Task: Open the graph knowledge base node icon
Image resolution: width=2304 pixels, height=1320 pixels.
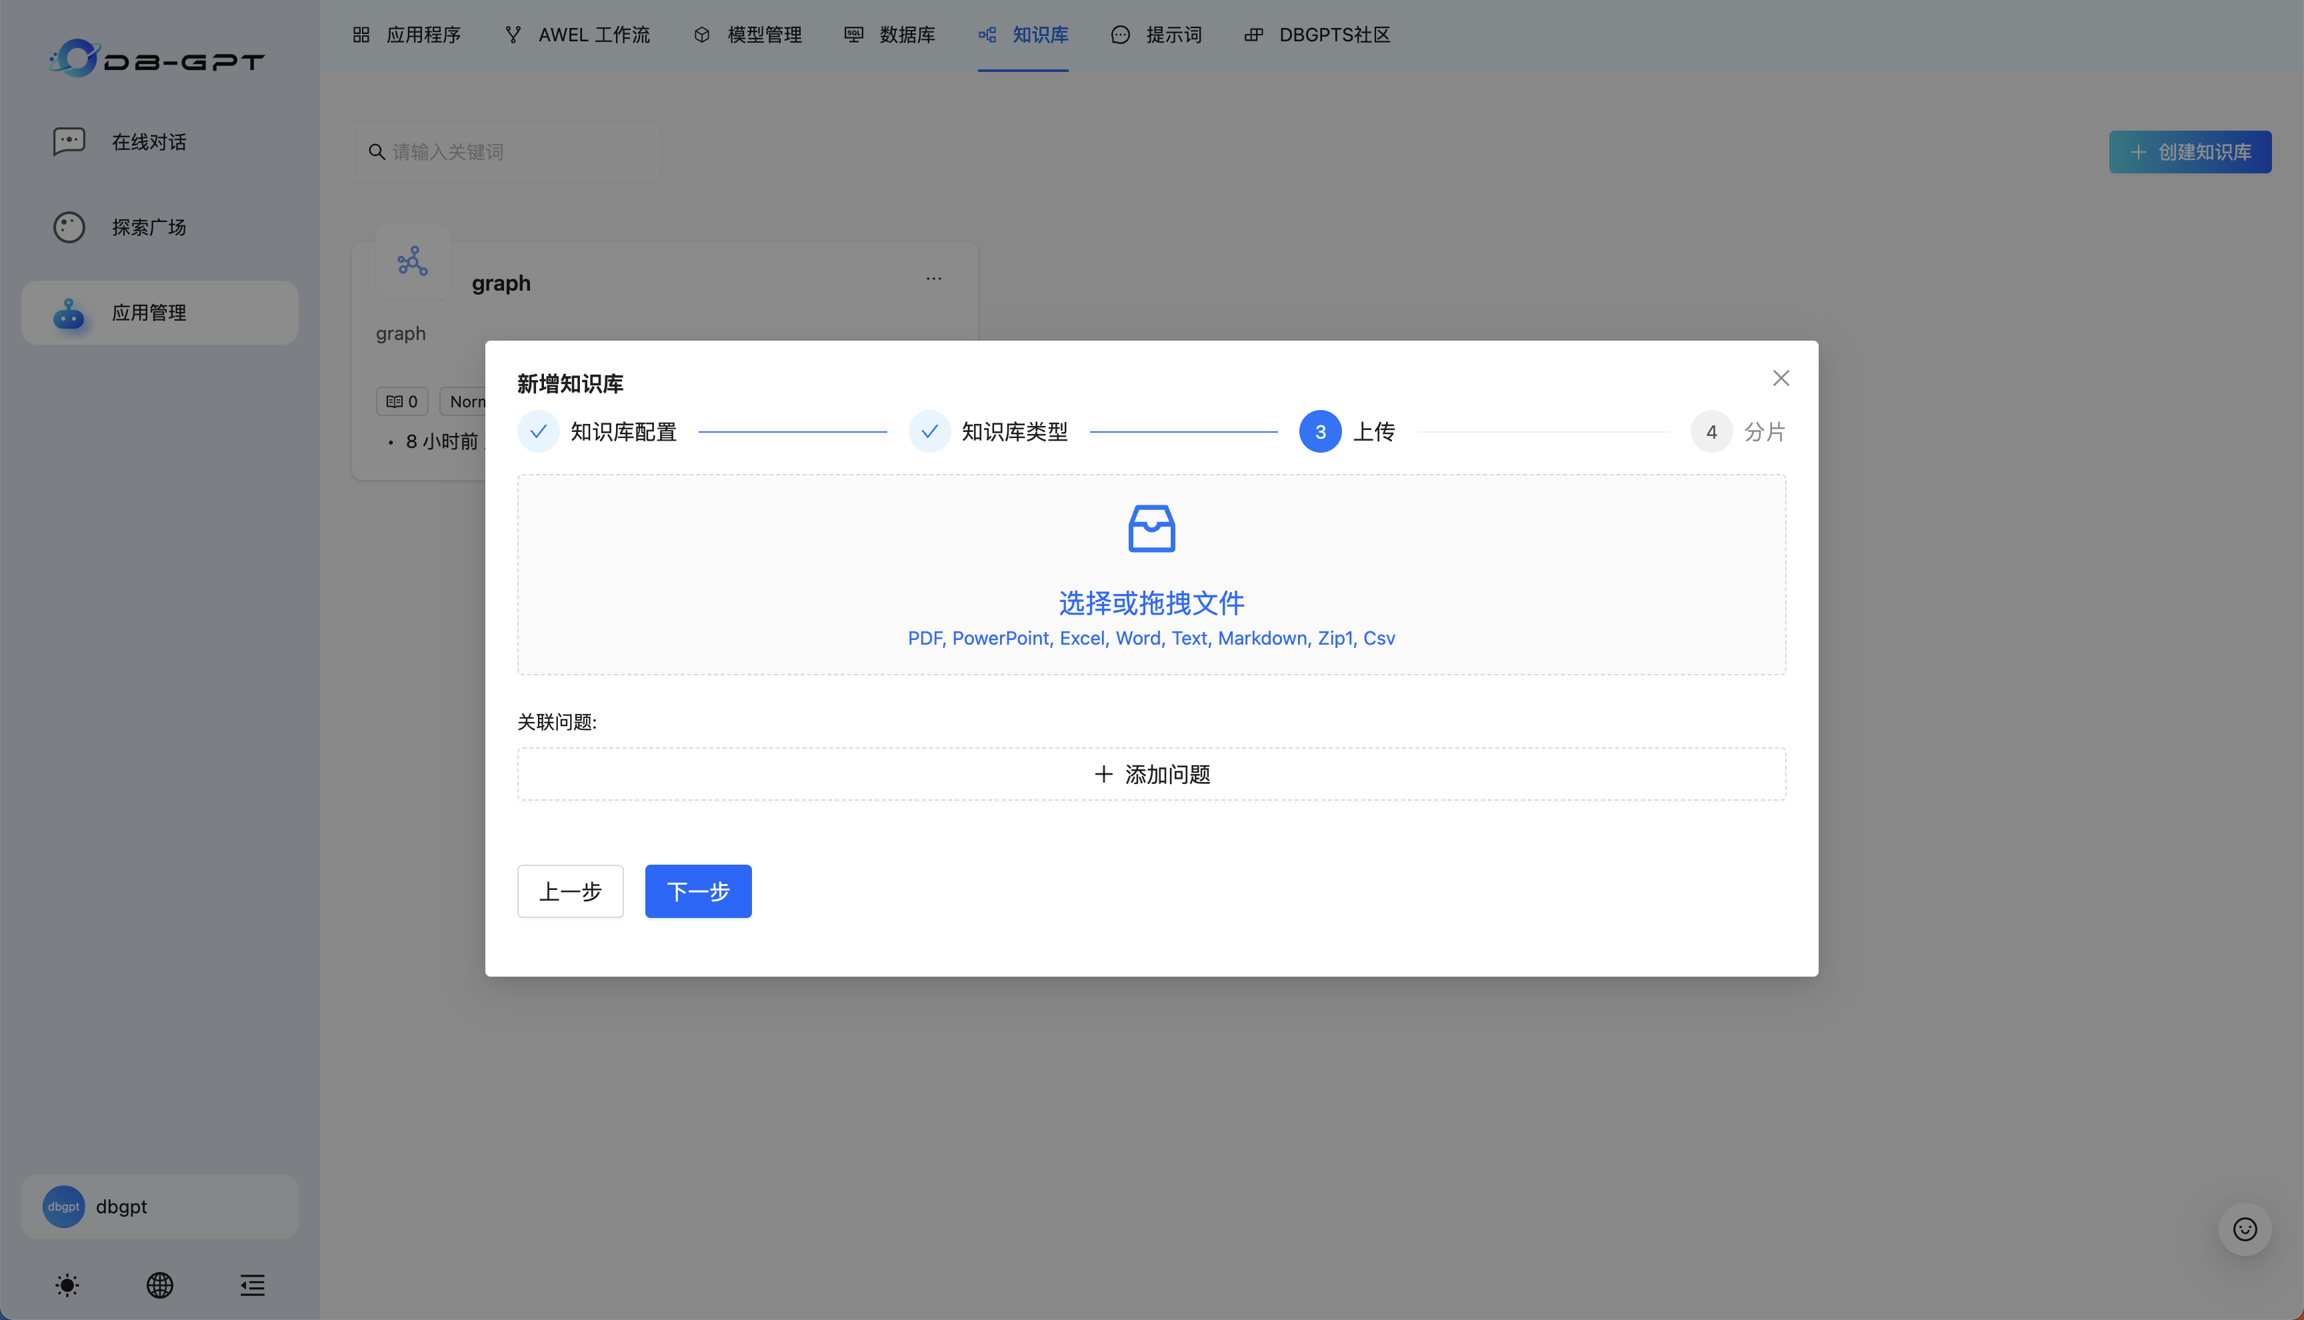Action: click(413, 261)
